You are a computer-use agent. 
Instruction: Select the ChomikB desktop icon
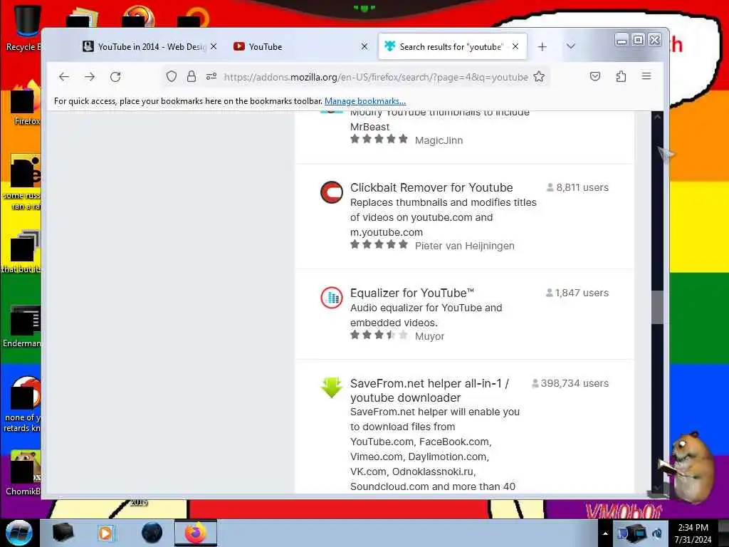click(22, 473)
